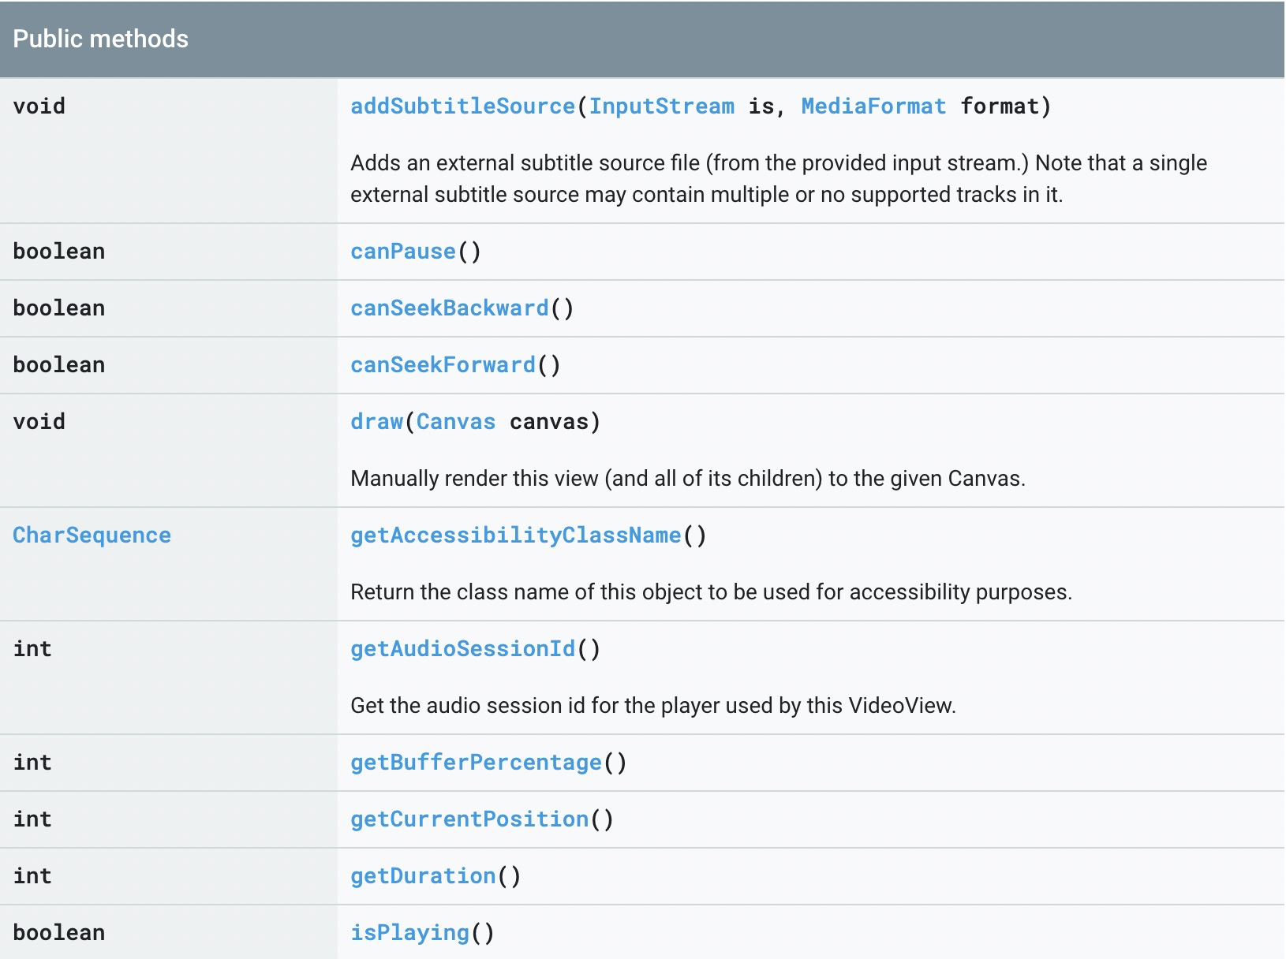This screenshot has height=959, width=1286.
Task: Follow the canSeekForward method link
Action: pyautogui.click(x=443, y=365)
